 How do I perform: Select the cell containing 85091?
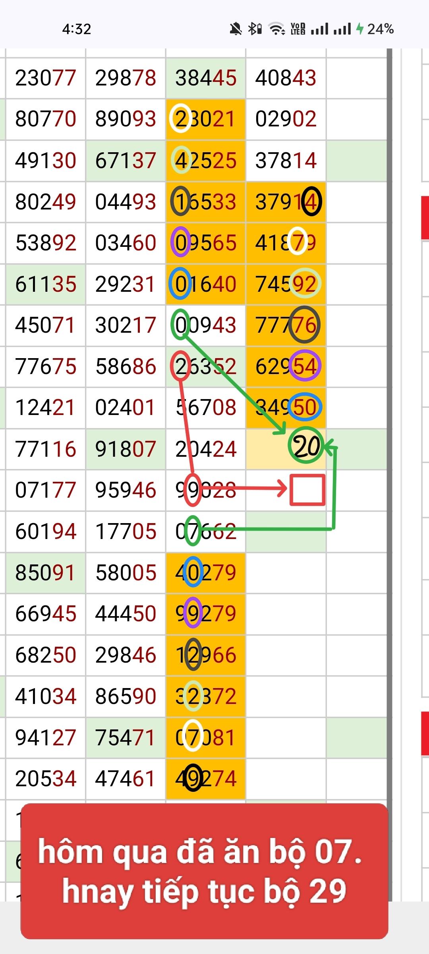point(45,573)
